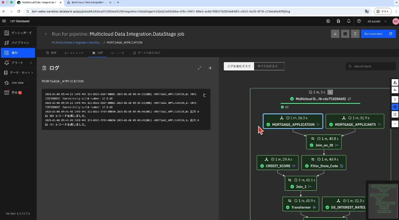Screen dimensions: 399x220
Task: Click the filter icon beside Filter_State_Code
Action: 342,166
